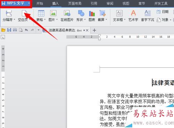Expand the 分隔符 dropdown arrow
The width and height of the screenshot is (174, 128).
pos(14,20)
